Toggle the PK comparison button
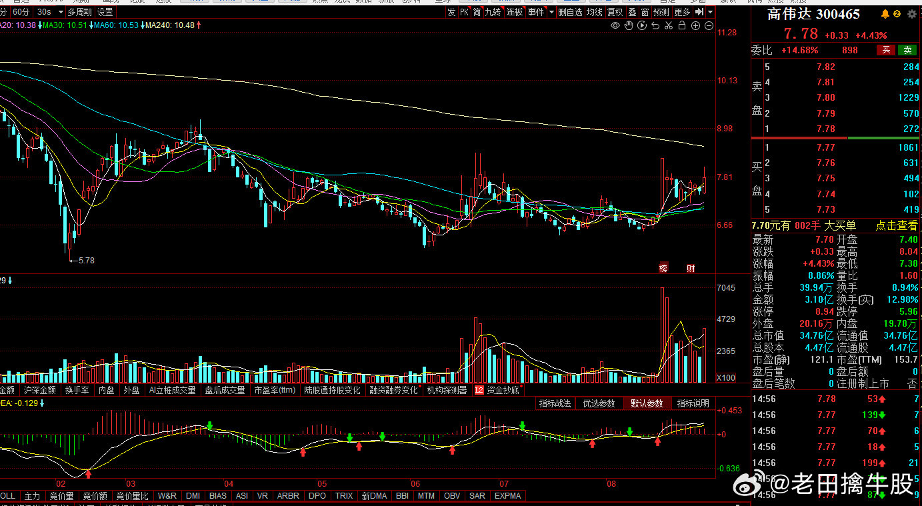The image size is (922, 506). click(x=465, y=12)
